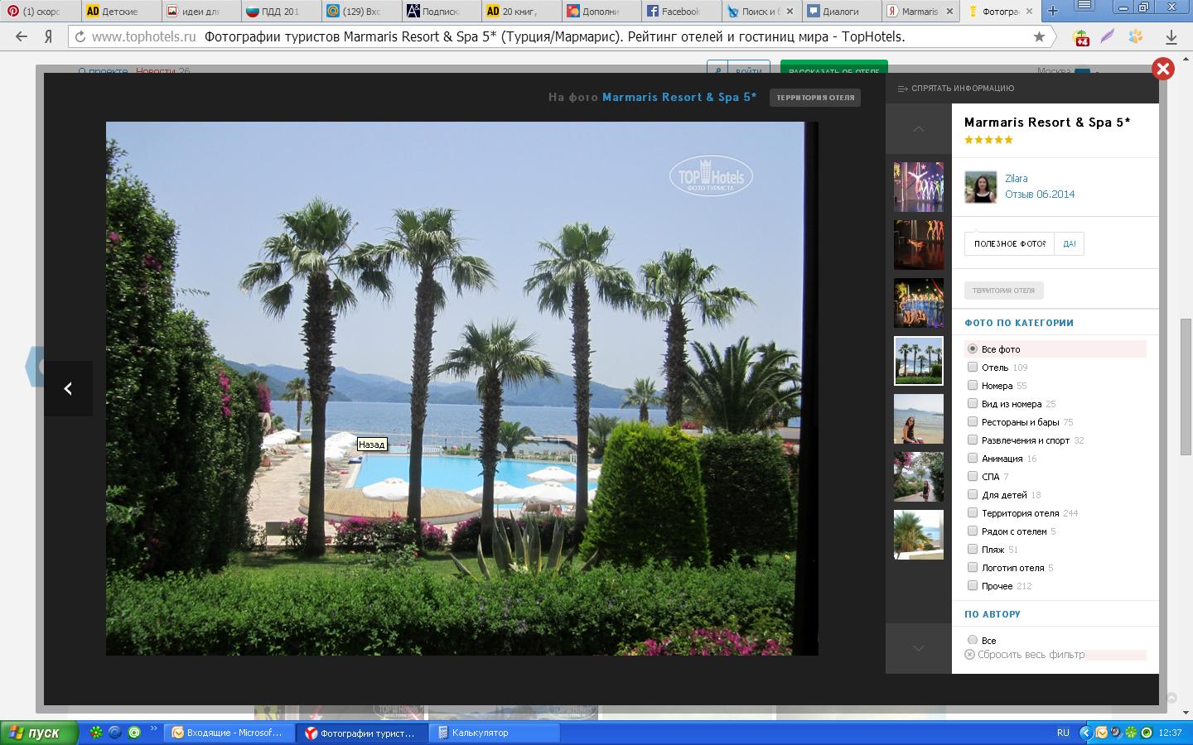The height and width of the screenshot is (745, 1193).
Task: Switch to the 'Детские' browser tab
Action: point(121,11)
